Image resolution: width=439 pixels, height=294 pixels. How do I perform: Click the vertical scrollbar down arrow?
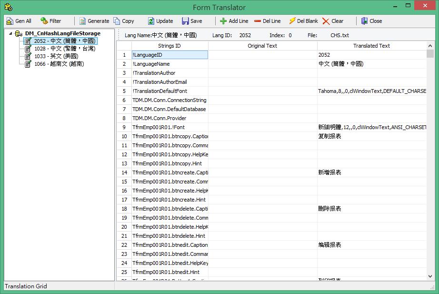[430, 276]
